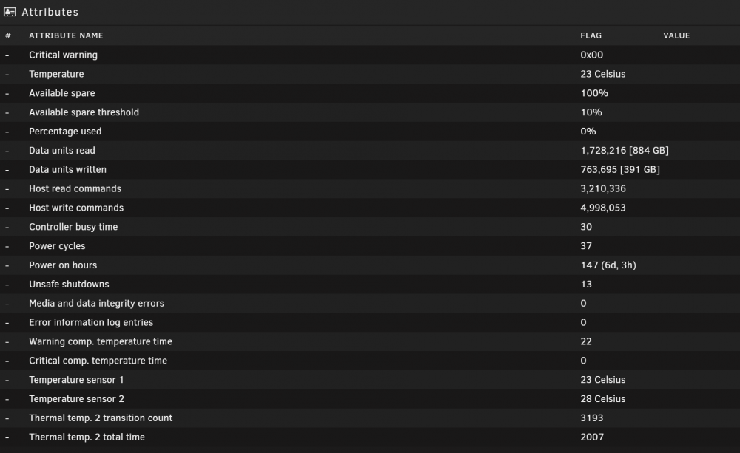
Task: Click the VALUE column header
Action: coord(676,35)
